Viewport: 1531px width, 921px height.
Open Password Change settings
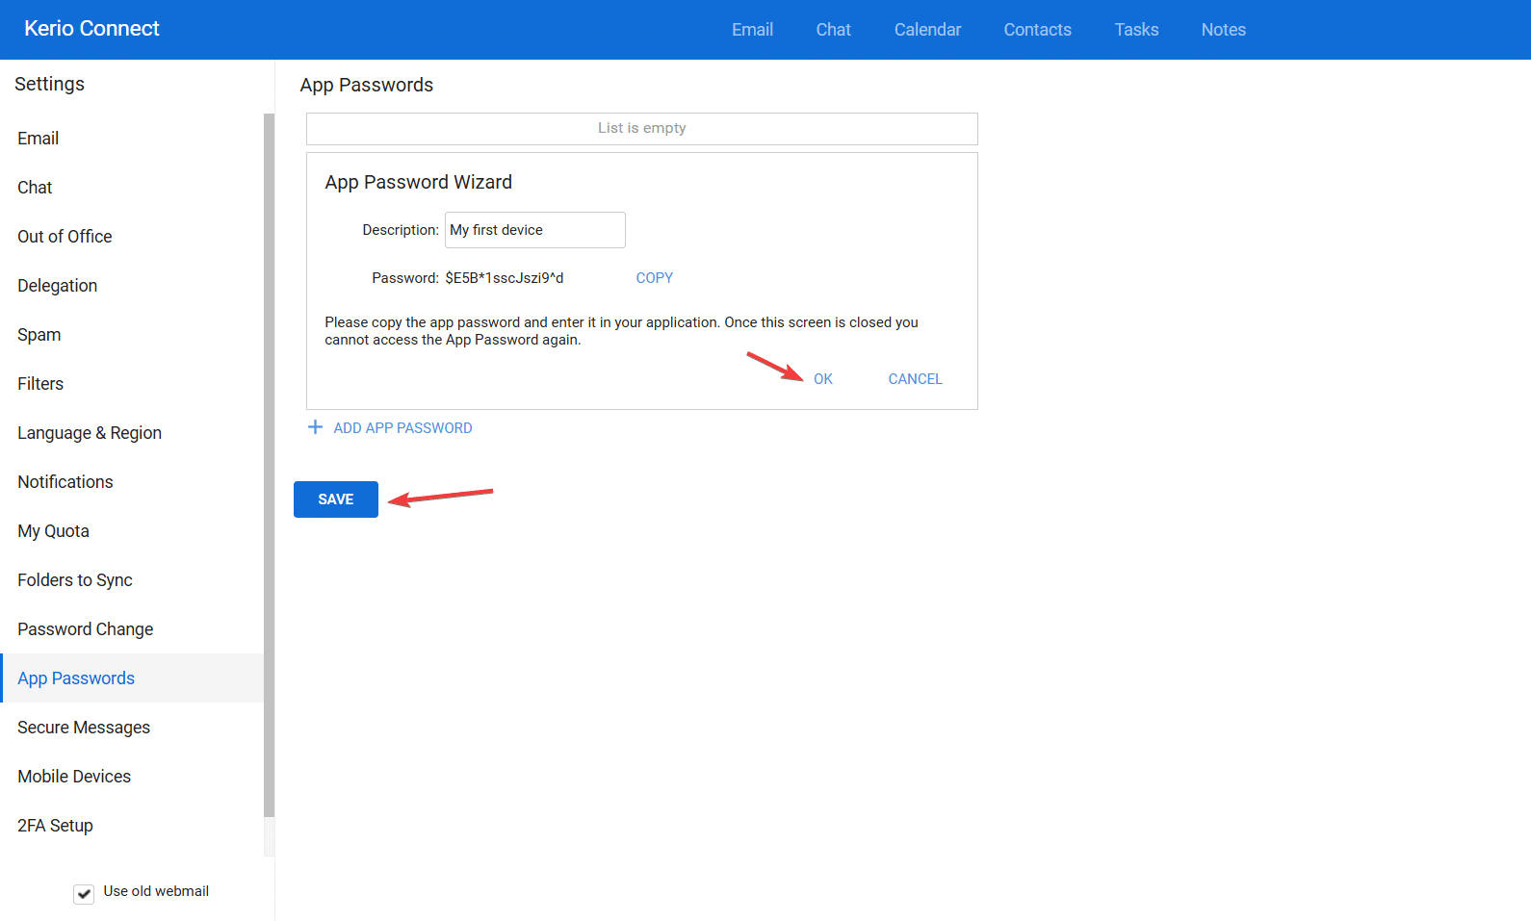coord(85,629)
